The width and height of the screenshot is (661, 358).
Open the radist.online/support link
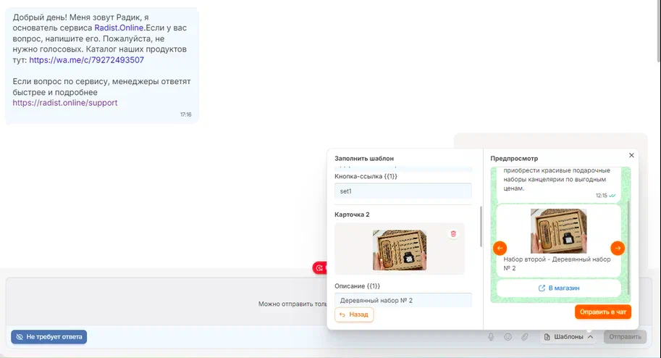point(65,103)
